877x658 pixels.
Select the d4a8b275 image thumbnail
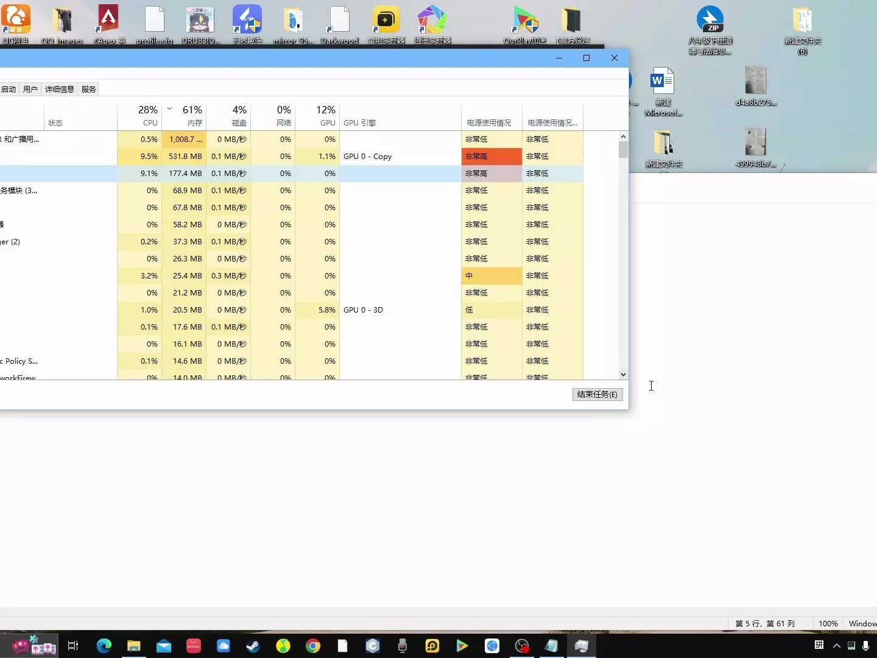(x=756, y=85)
